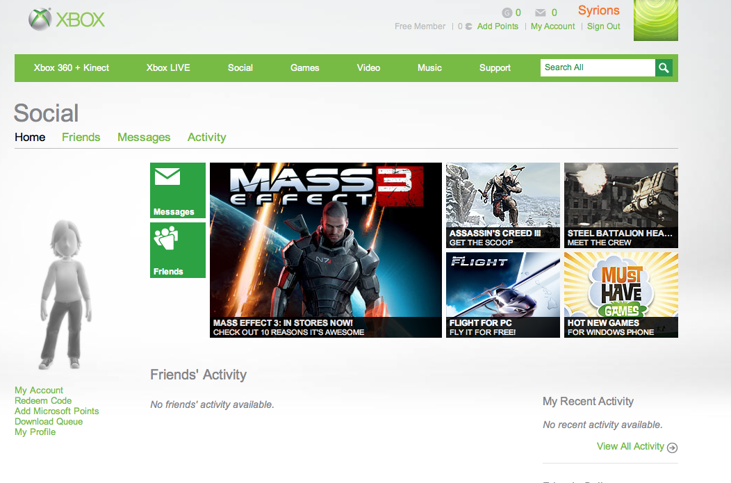Viewport: 731px width, 483px height.
Task: Open Steel Battalion promo tile
Action: click(x=621, y=205)
